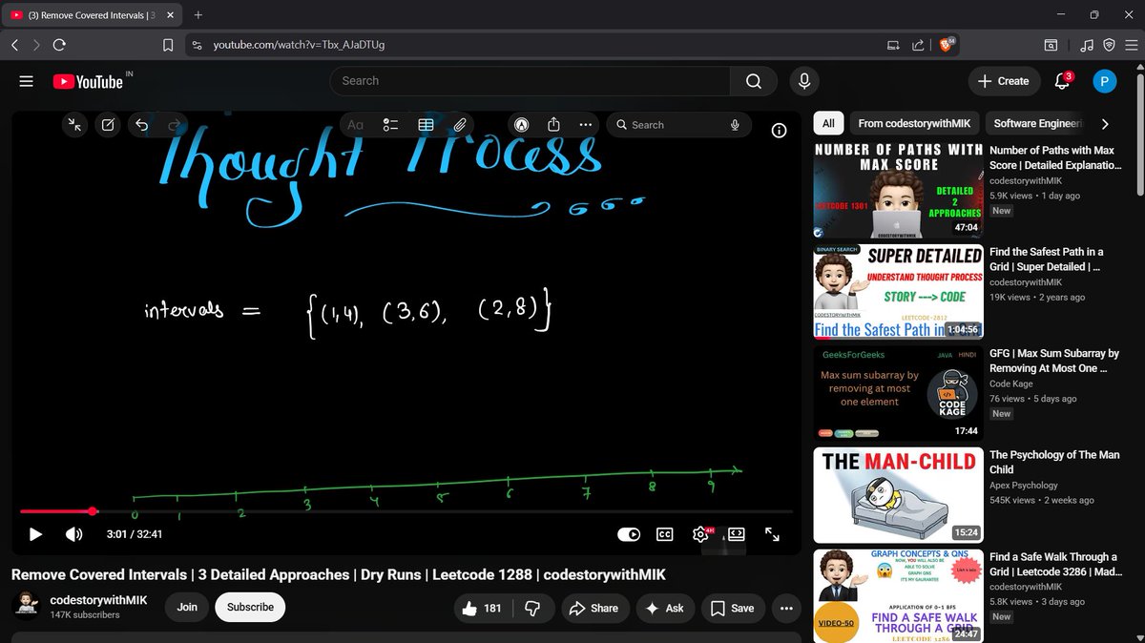
Task: Open more actions ellipsis below video
Action: tap(786, 608)
